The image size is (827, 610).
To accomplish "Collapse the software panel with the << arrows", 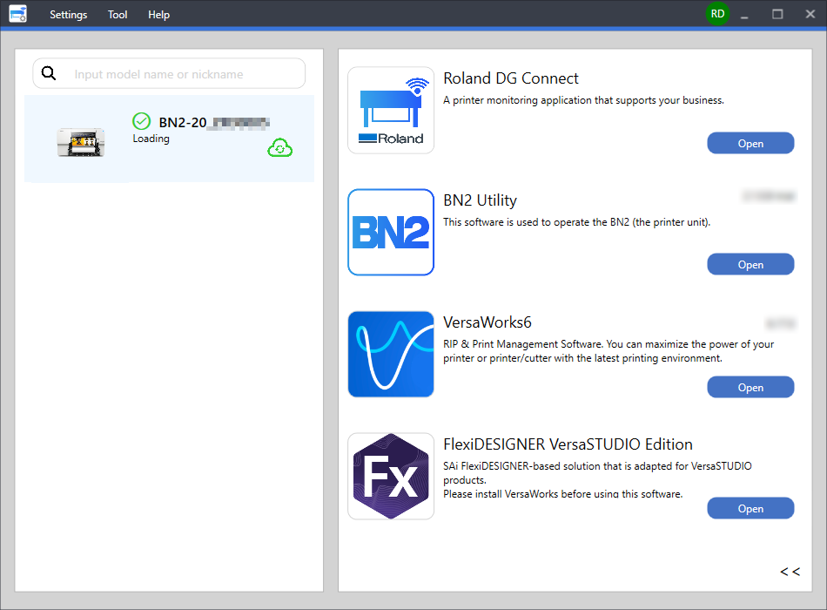I will [790, 572].
